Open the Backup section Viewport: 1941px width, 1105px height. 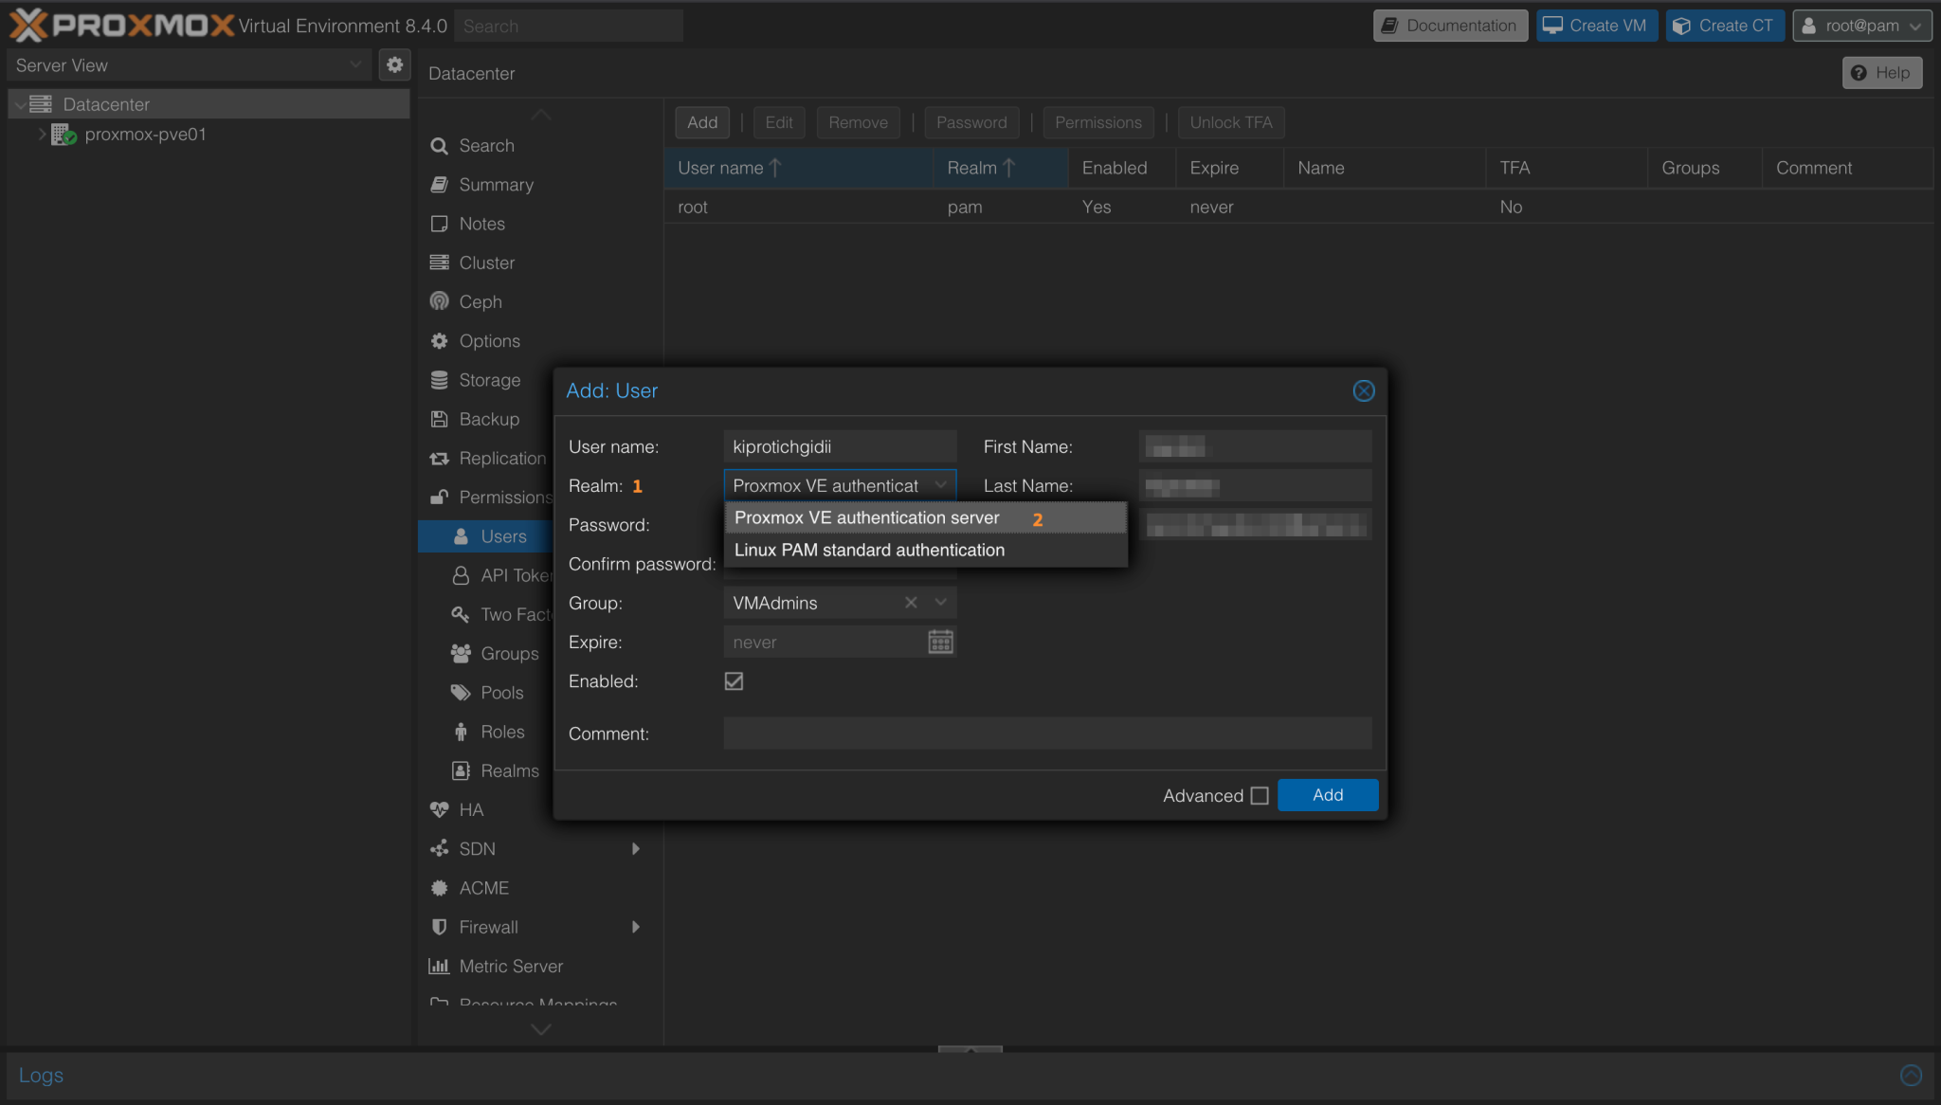tap(439, 419)
